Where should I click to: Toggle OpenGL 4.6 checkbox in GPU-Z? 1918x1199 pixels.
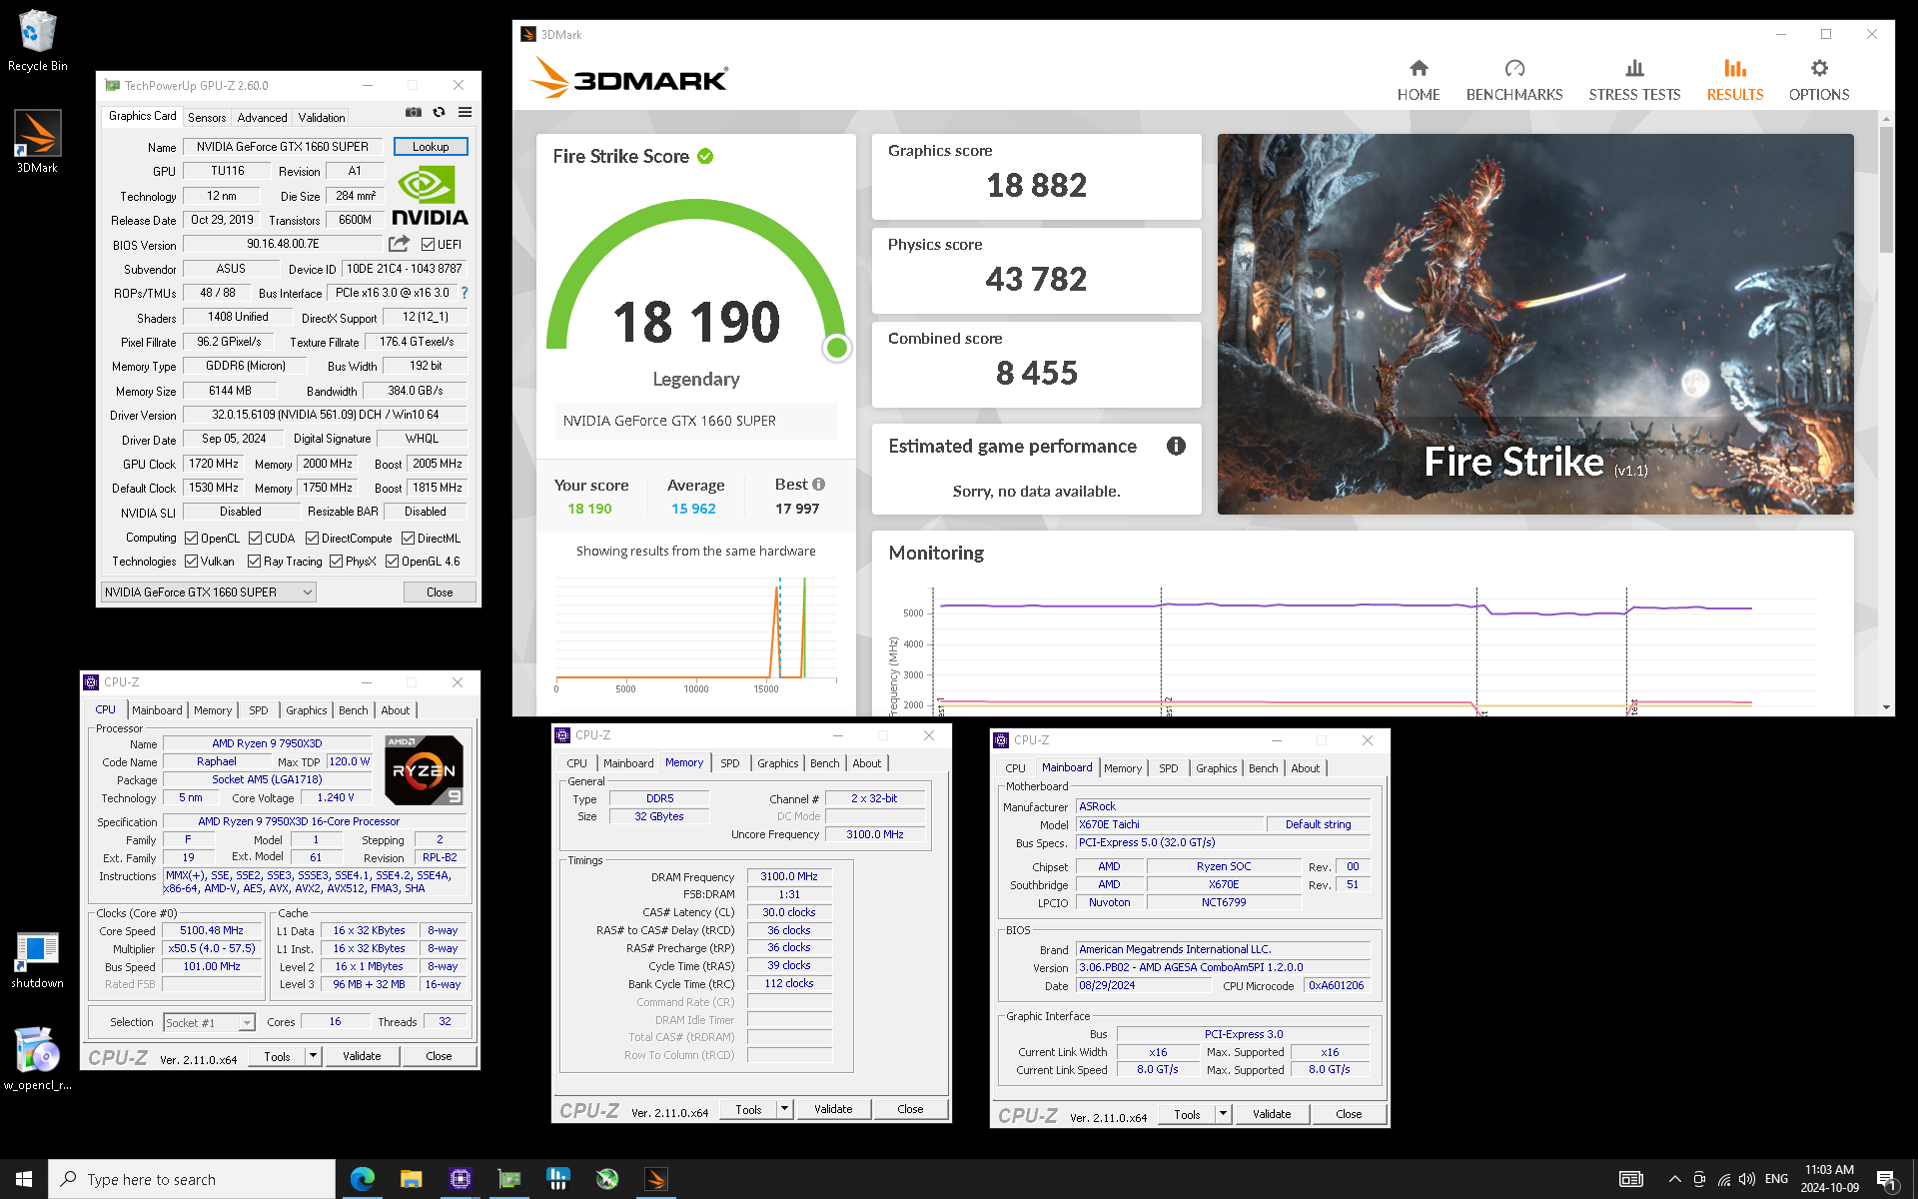pos(392,562)
